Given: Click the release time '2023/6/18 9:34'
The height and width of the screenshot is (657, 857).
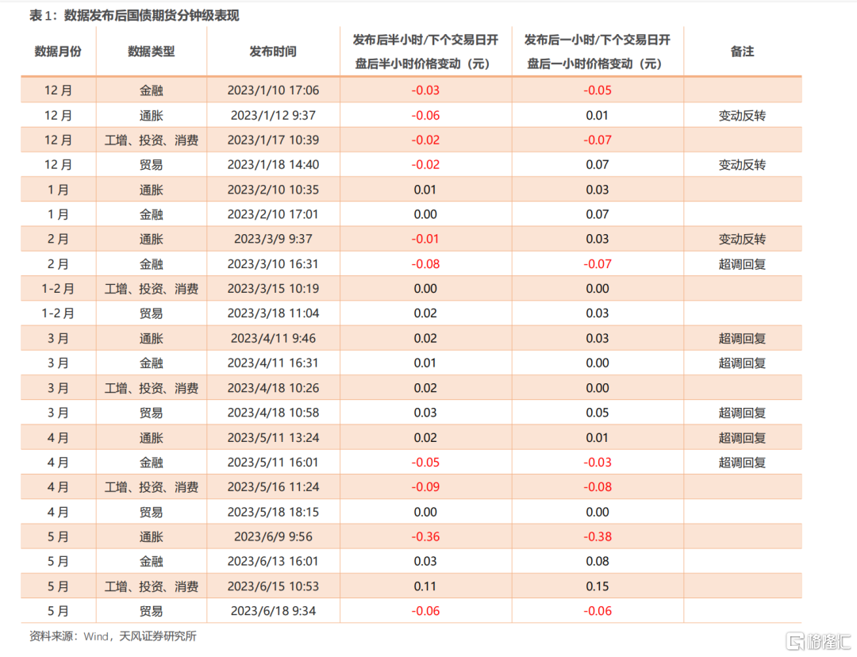Looking at the screenshot, I should pyautogui.click(x=273, y=611).
